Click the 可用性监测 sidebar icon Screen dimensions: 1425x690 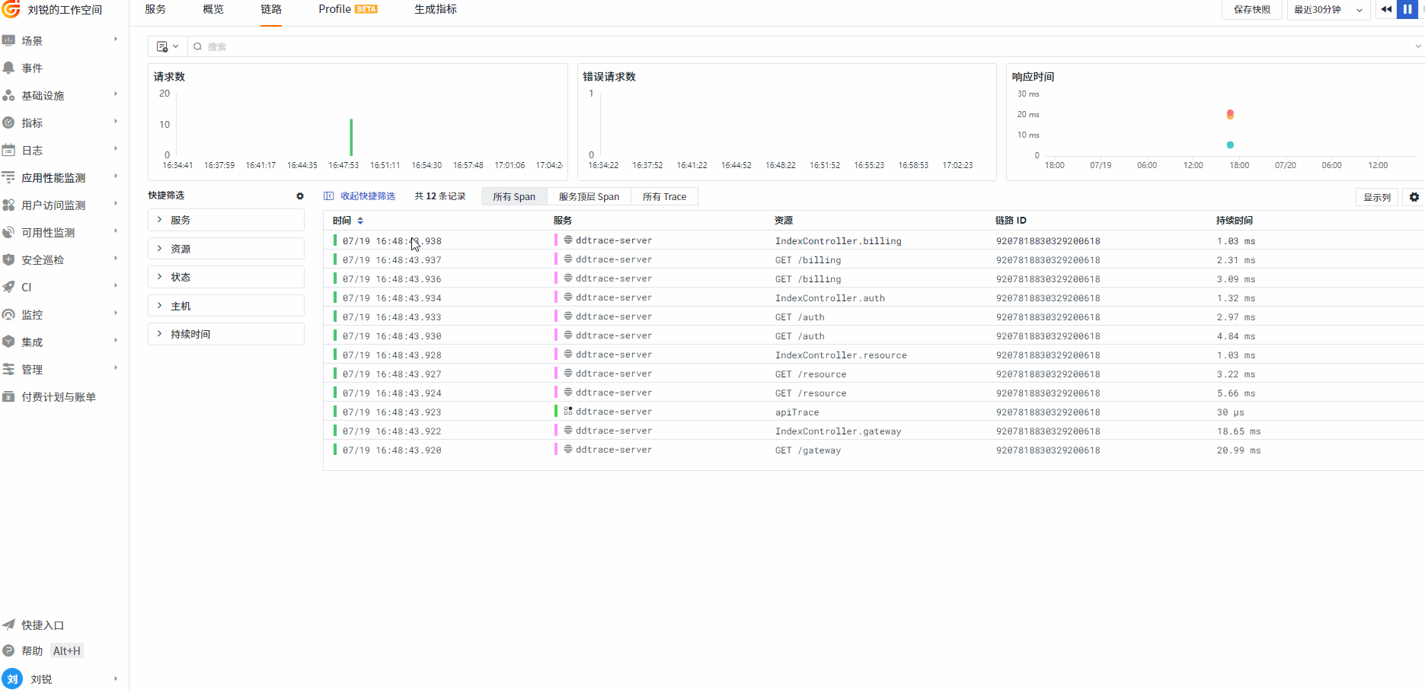click(x=9, y=232)
